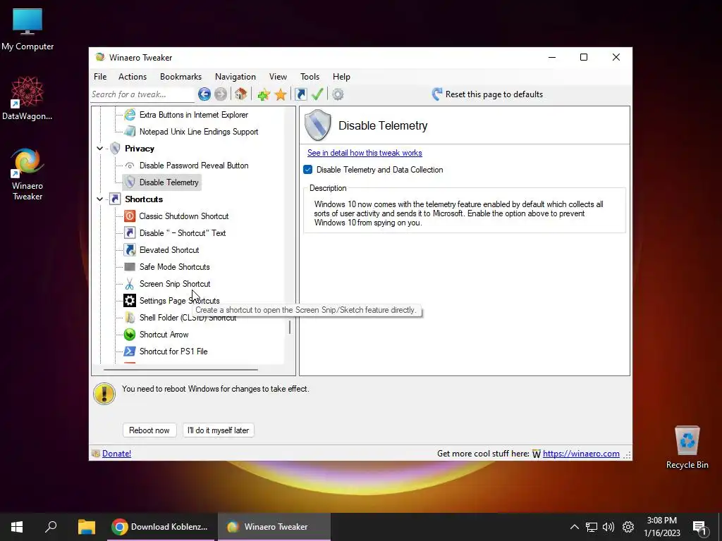722x541 pixels.
Task: Visit the https://winaero.com link
Action: pos(581,454)
